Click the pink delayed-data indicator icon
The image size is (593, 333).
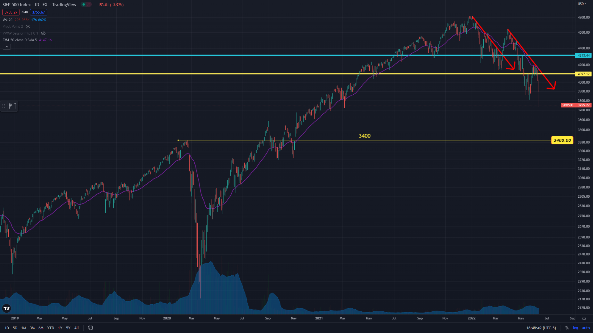tap(89, 5)
